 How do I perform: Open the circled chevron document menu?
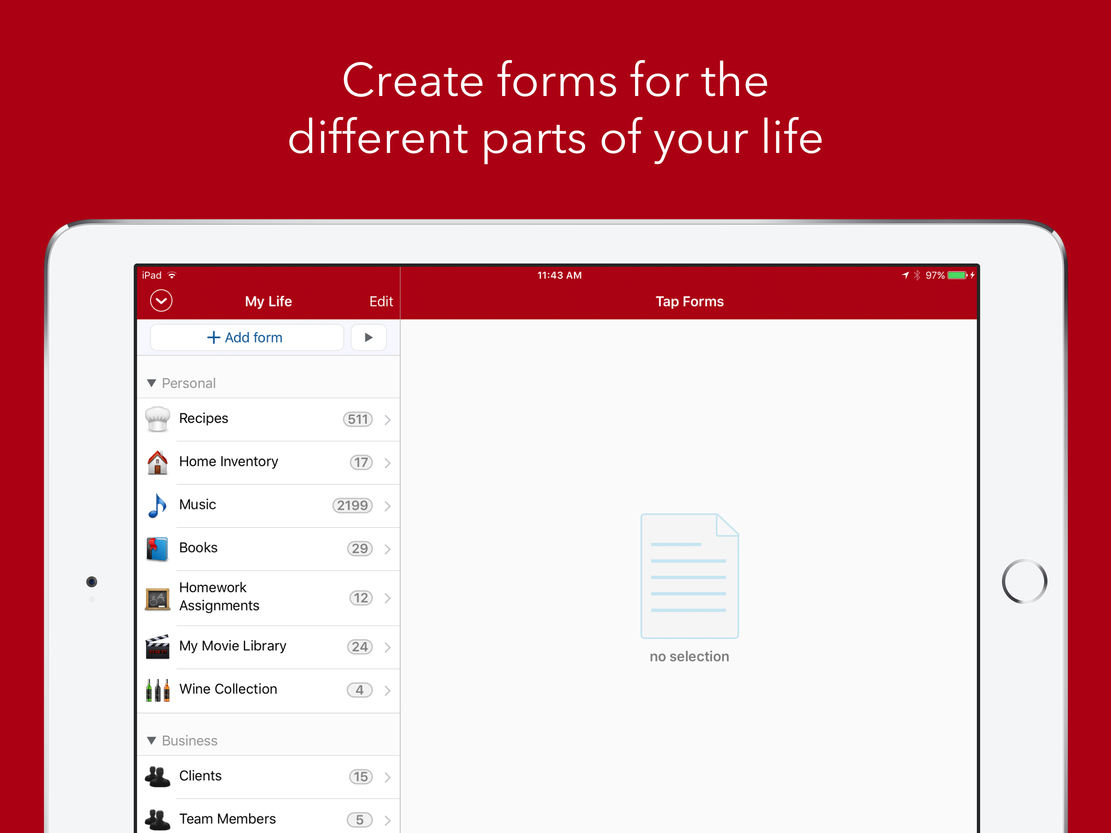(161, 301)
